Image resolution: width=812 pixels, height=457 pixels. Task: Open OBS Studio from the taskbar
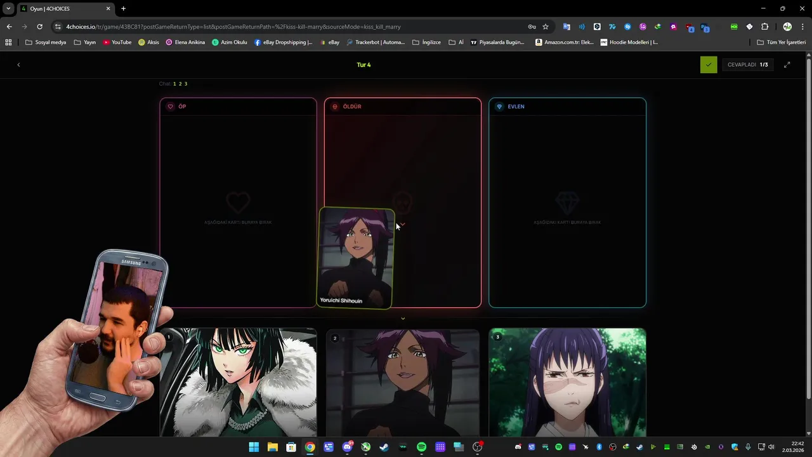(x=477, y=447)
